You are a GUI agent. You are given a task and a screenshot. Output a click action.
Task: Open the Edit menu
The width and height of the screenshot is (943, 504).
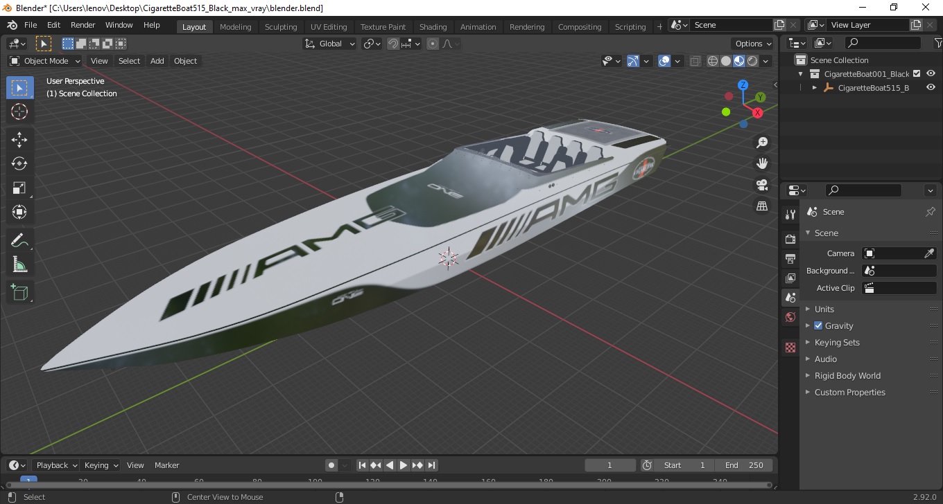point(53,25)
